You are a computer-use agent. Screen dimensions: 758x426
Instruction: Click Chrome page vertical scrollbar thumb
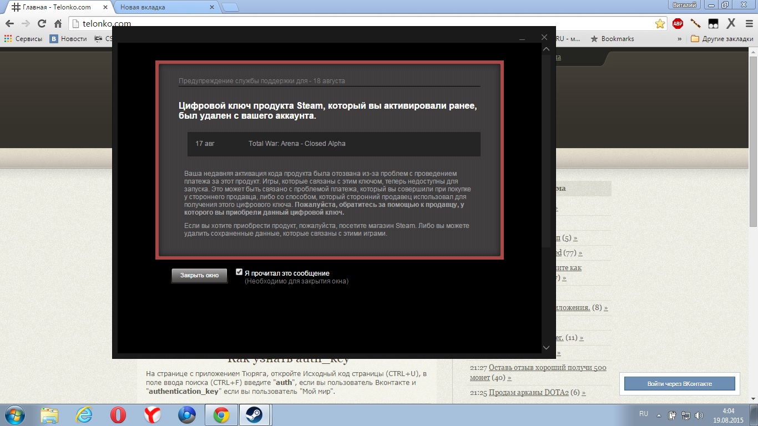click(754, 141)
